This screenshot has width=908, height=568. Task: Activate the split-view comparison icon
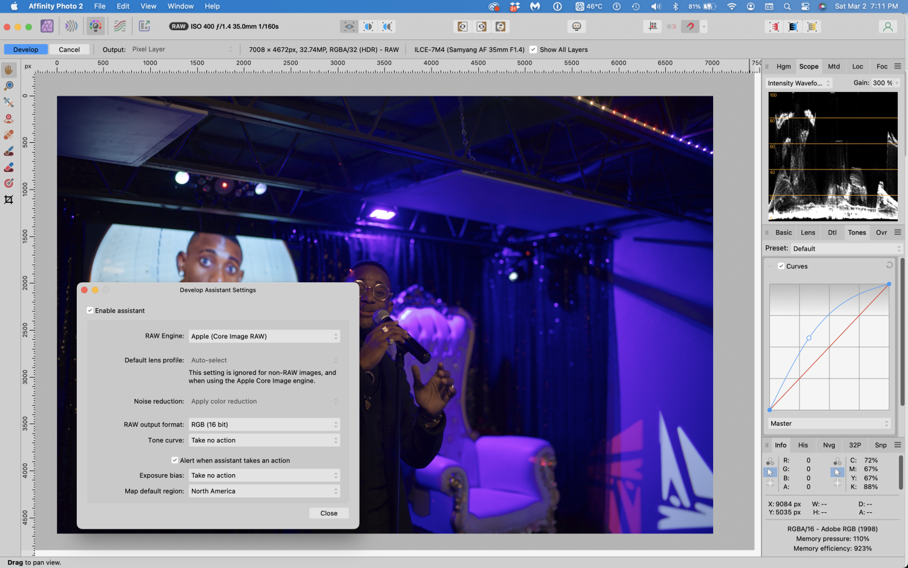[x=368, y=27]
